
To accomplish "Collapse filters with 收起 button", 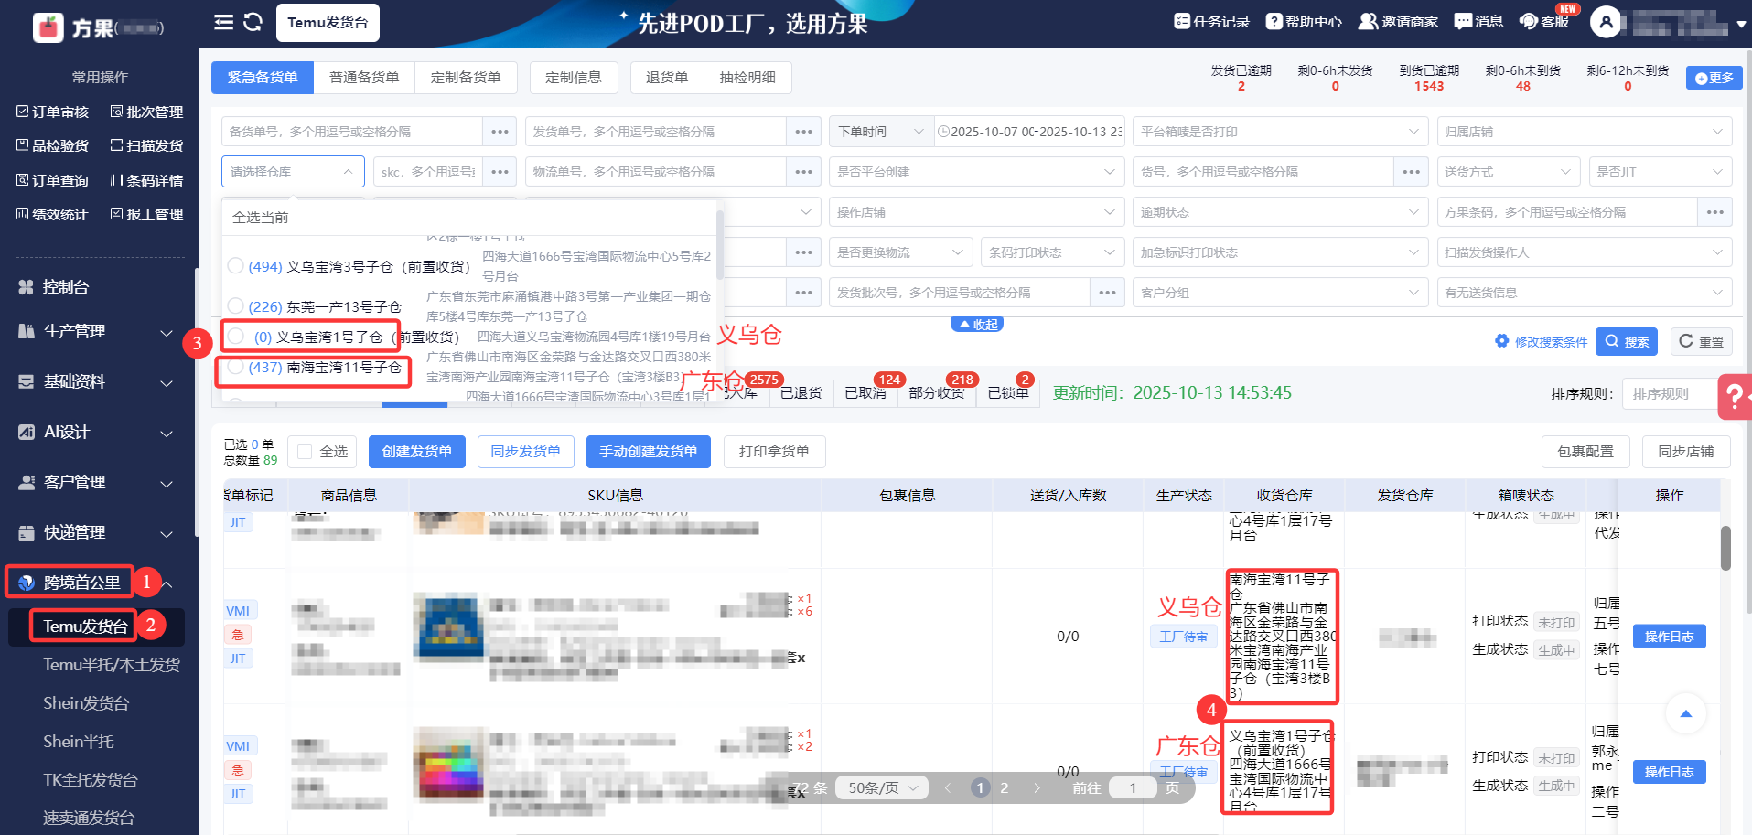I will 977,325.
